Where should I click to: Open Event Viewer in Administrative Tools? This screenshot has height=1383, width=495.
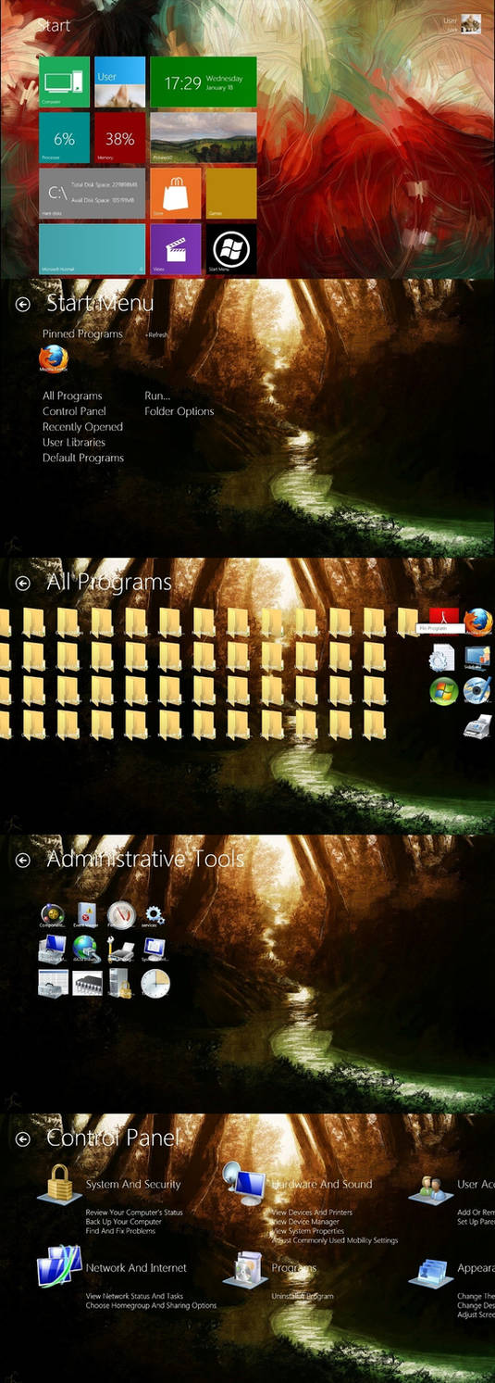coord(88,915)
